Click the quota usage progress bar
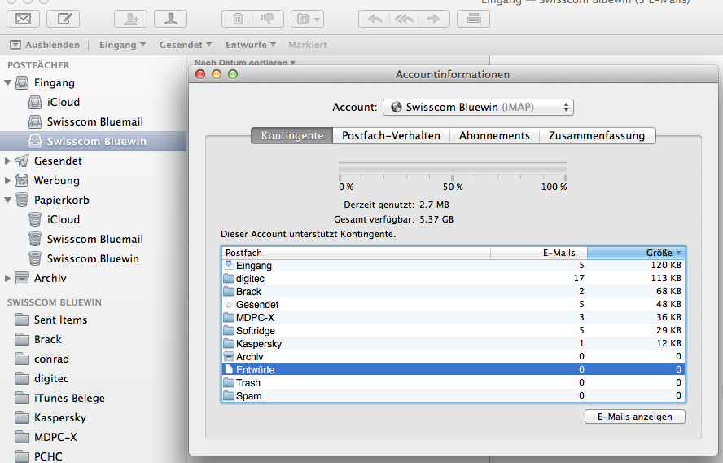723x463 pixels. [x=453, y=169]
